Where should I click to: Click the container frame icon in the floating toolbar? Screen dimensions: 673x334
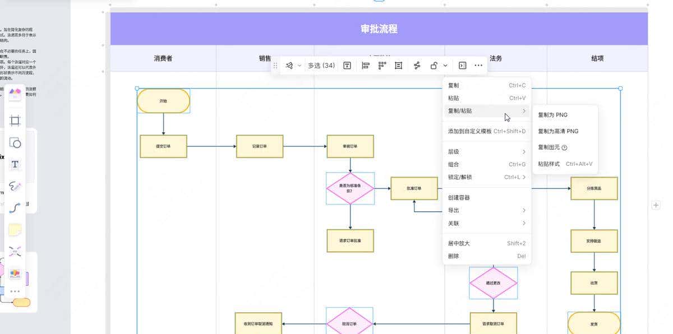[x=398, y=66]
